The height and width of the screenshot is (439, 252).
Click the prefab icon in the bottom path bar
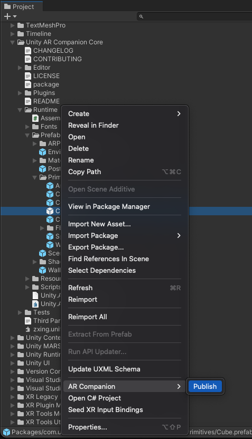point(6,432)
